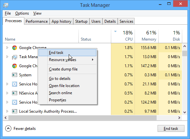Click the NService process icon
This screenshot has width=190, height=139.
(x=15, y=93)
